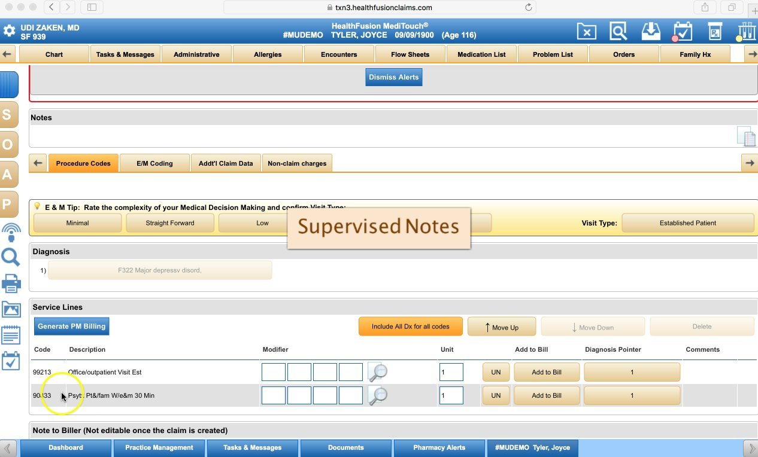Open the Medication List tab

[481, 54]
